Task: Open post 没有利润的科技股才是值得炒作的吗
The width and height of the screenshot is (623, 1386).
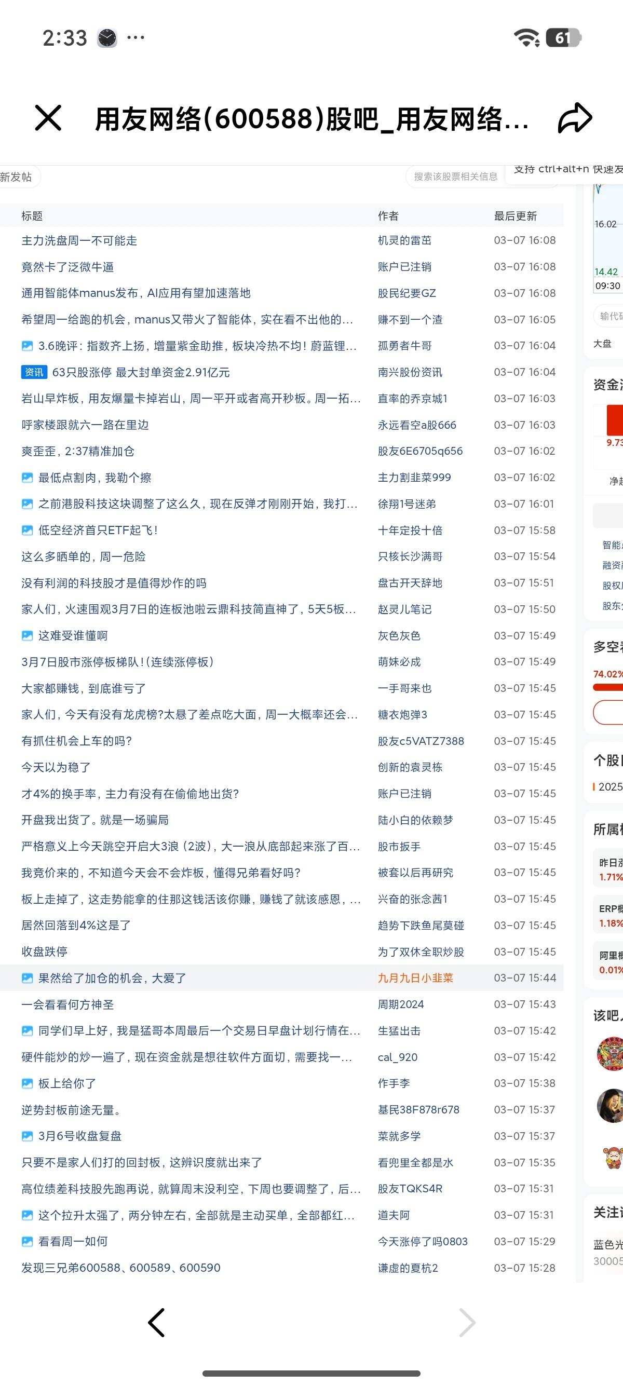Action: coord(114,583)
